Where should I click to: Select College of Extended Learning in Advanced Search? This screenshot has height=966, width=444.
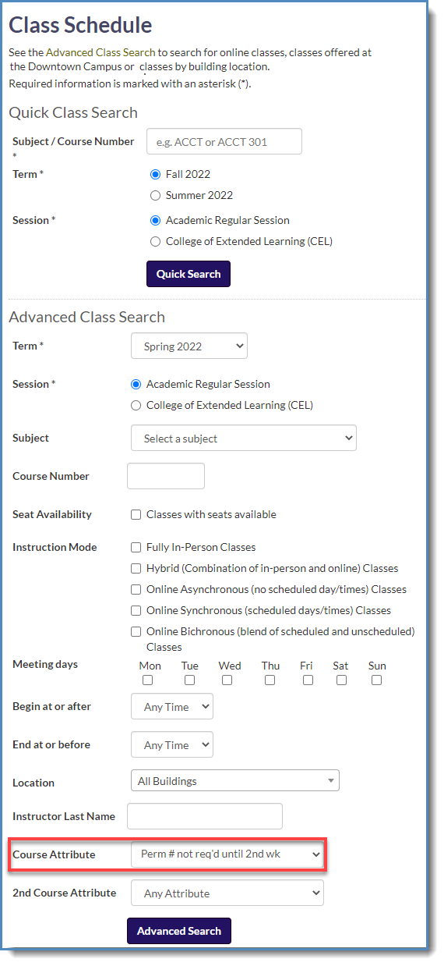[x=136, y=406]
